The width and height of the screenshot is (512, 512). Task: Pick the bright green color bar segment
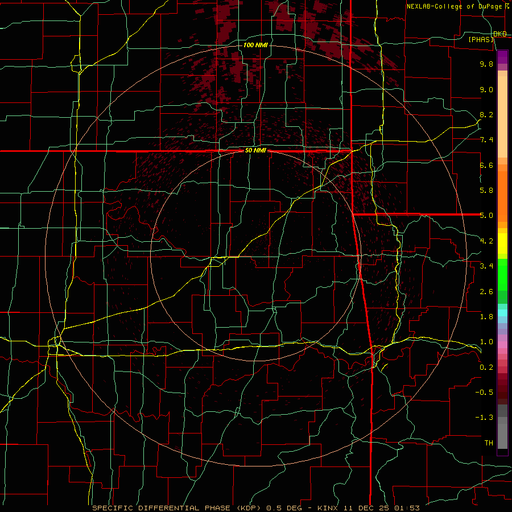coord(502,275)
